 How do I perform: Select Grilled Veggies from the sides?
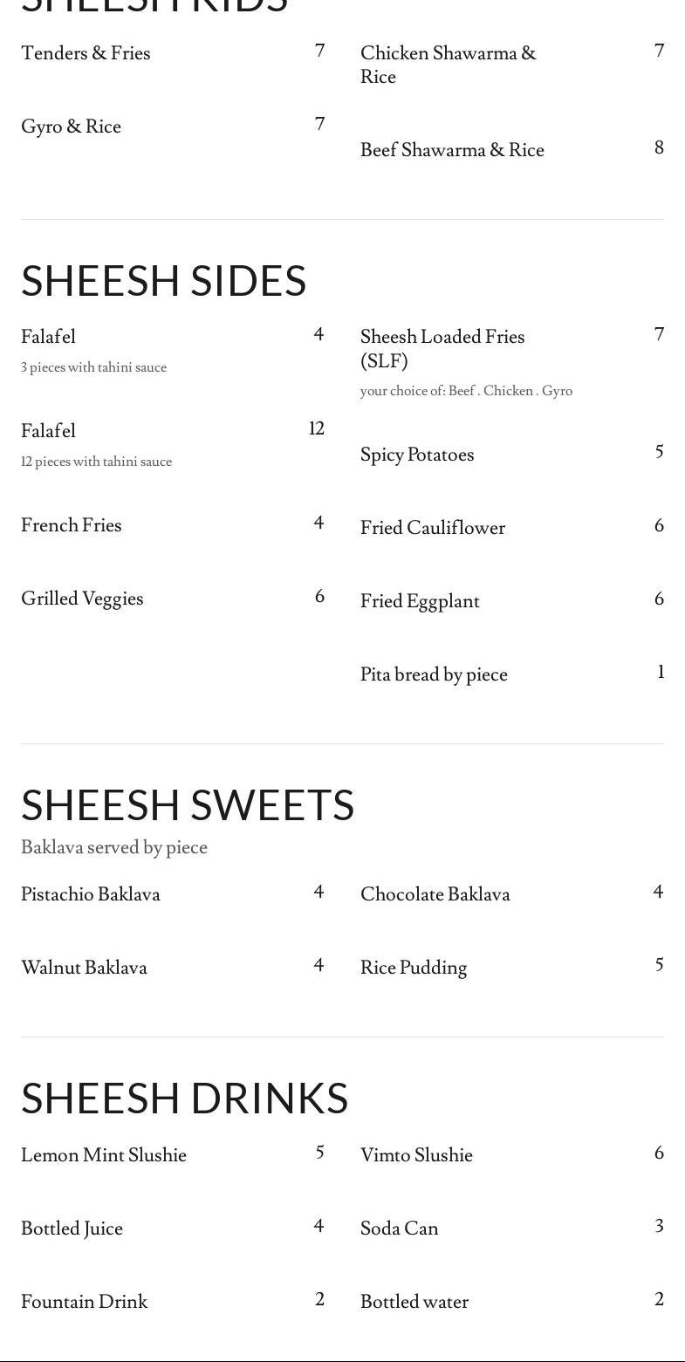[82, 599]
